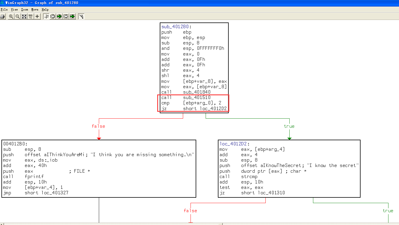Screen dimensions: 399x225
Task: Open the File menu
Action: (4, 10)
